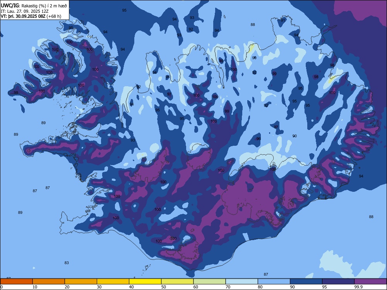Click the '30' tick label of the legend
This screenshot has height=290, width=387.
pos(99,287)
